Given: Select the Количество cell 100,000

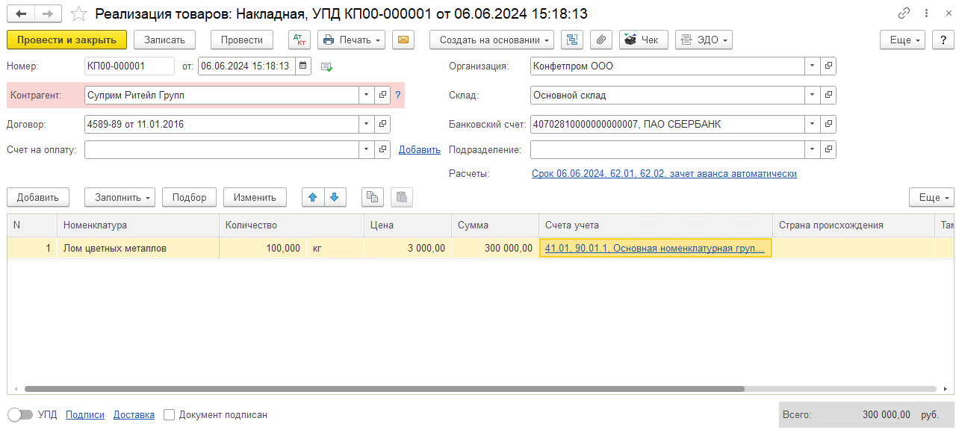Looking at the screenshot, I should coord(262,248).
